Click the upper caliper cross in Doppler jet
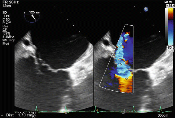Screen dimensions: 175x118 [120, 65]
